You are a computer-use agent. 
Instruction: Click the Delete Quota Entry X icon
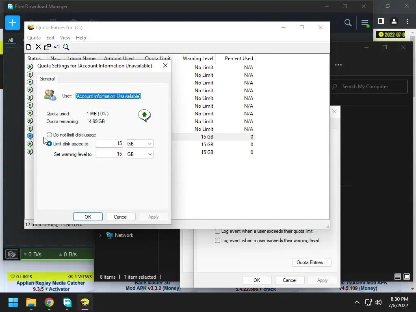[38, 47]
